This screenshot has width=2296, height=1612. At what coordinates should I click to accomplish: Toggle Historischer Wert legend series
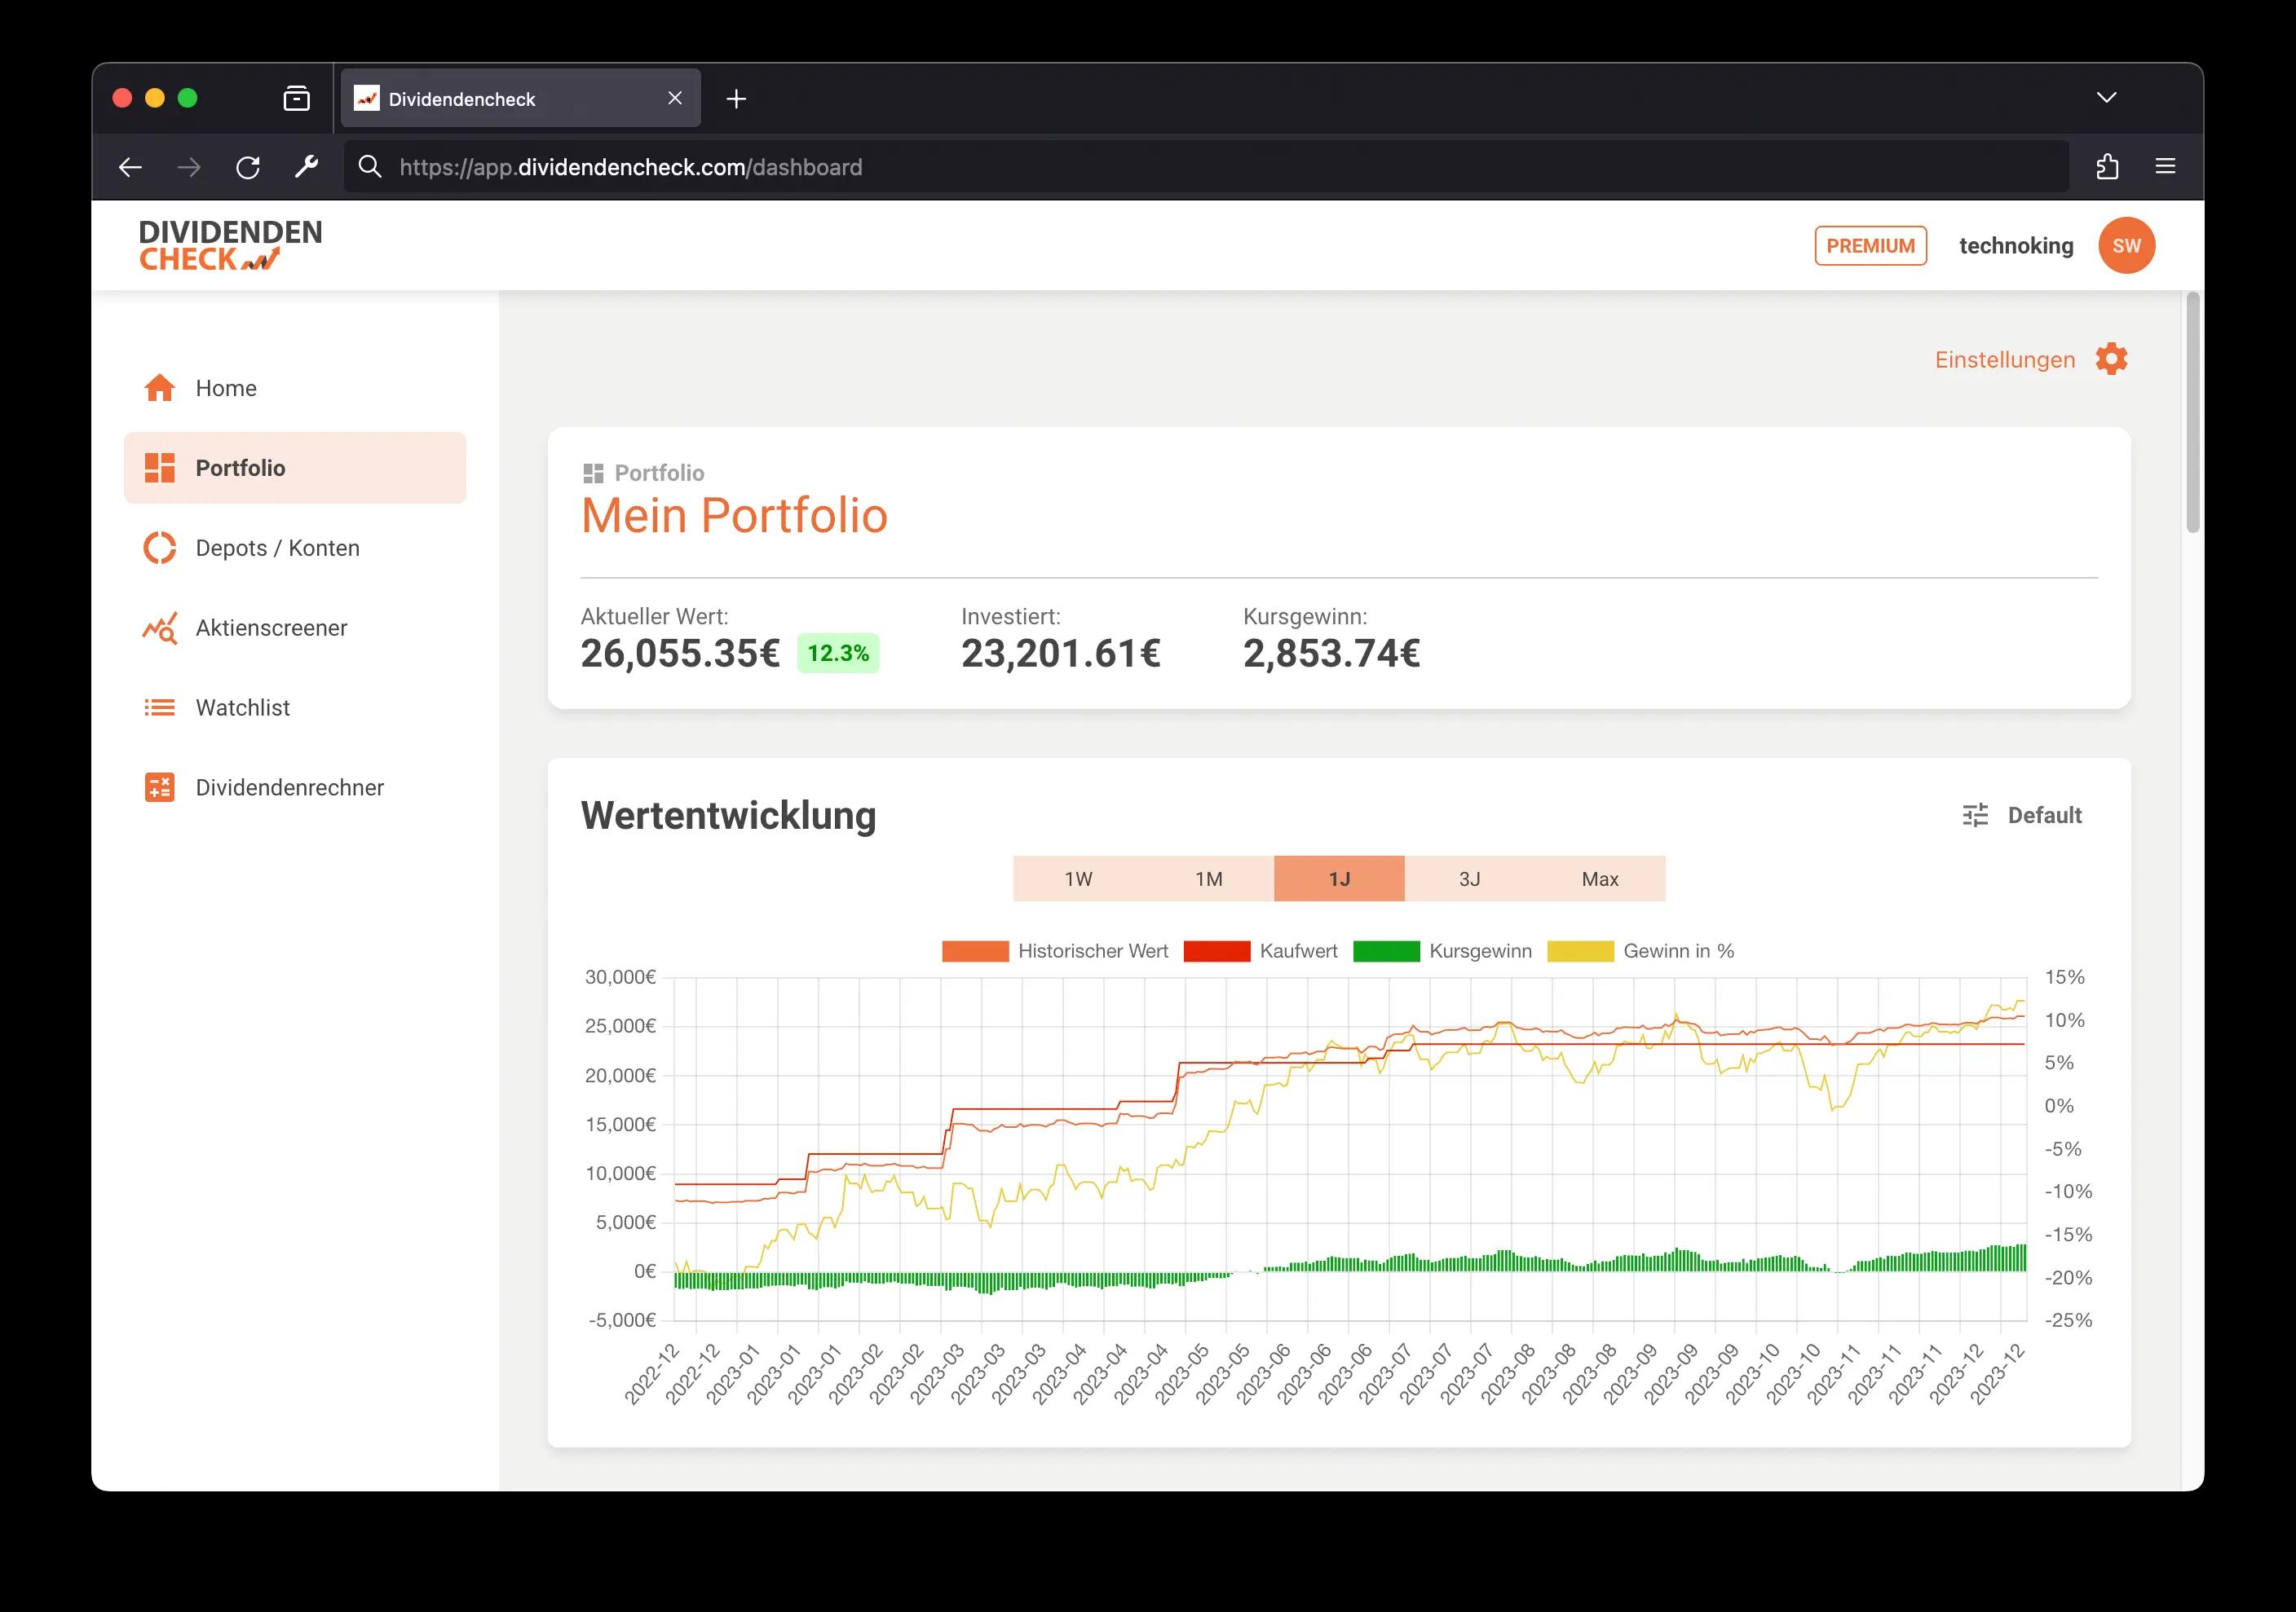(1054, 951)
